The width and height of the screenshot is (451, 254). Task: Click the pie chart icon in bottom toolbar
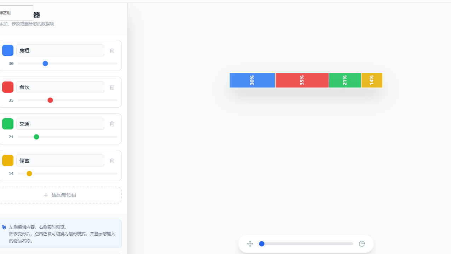[362, 244]
